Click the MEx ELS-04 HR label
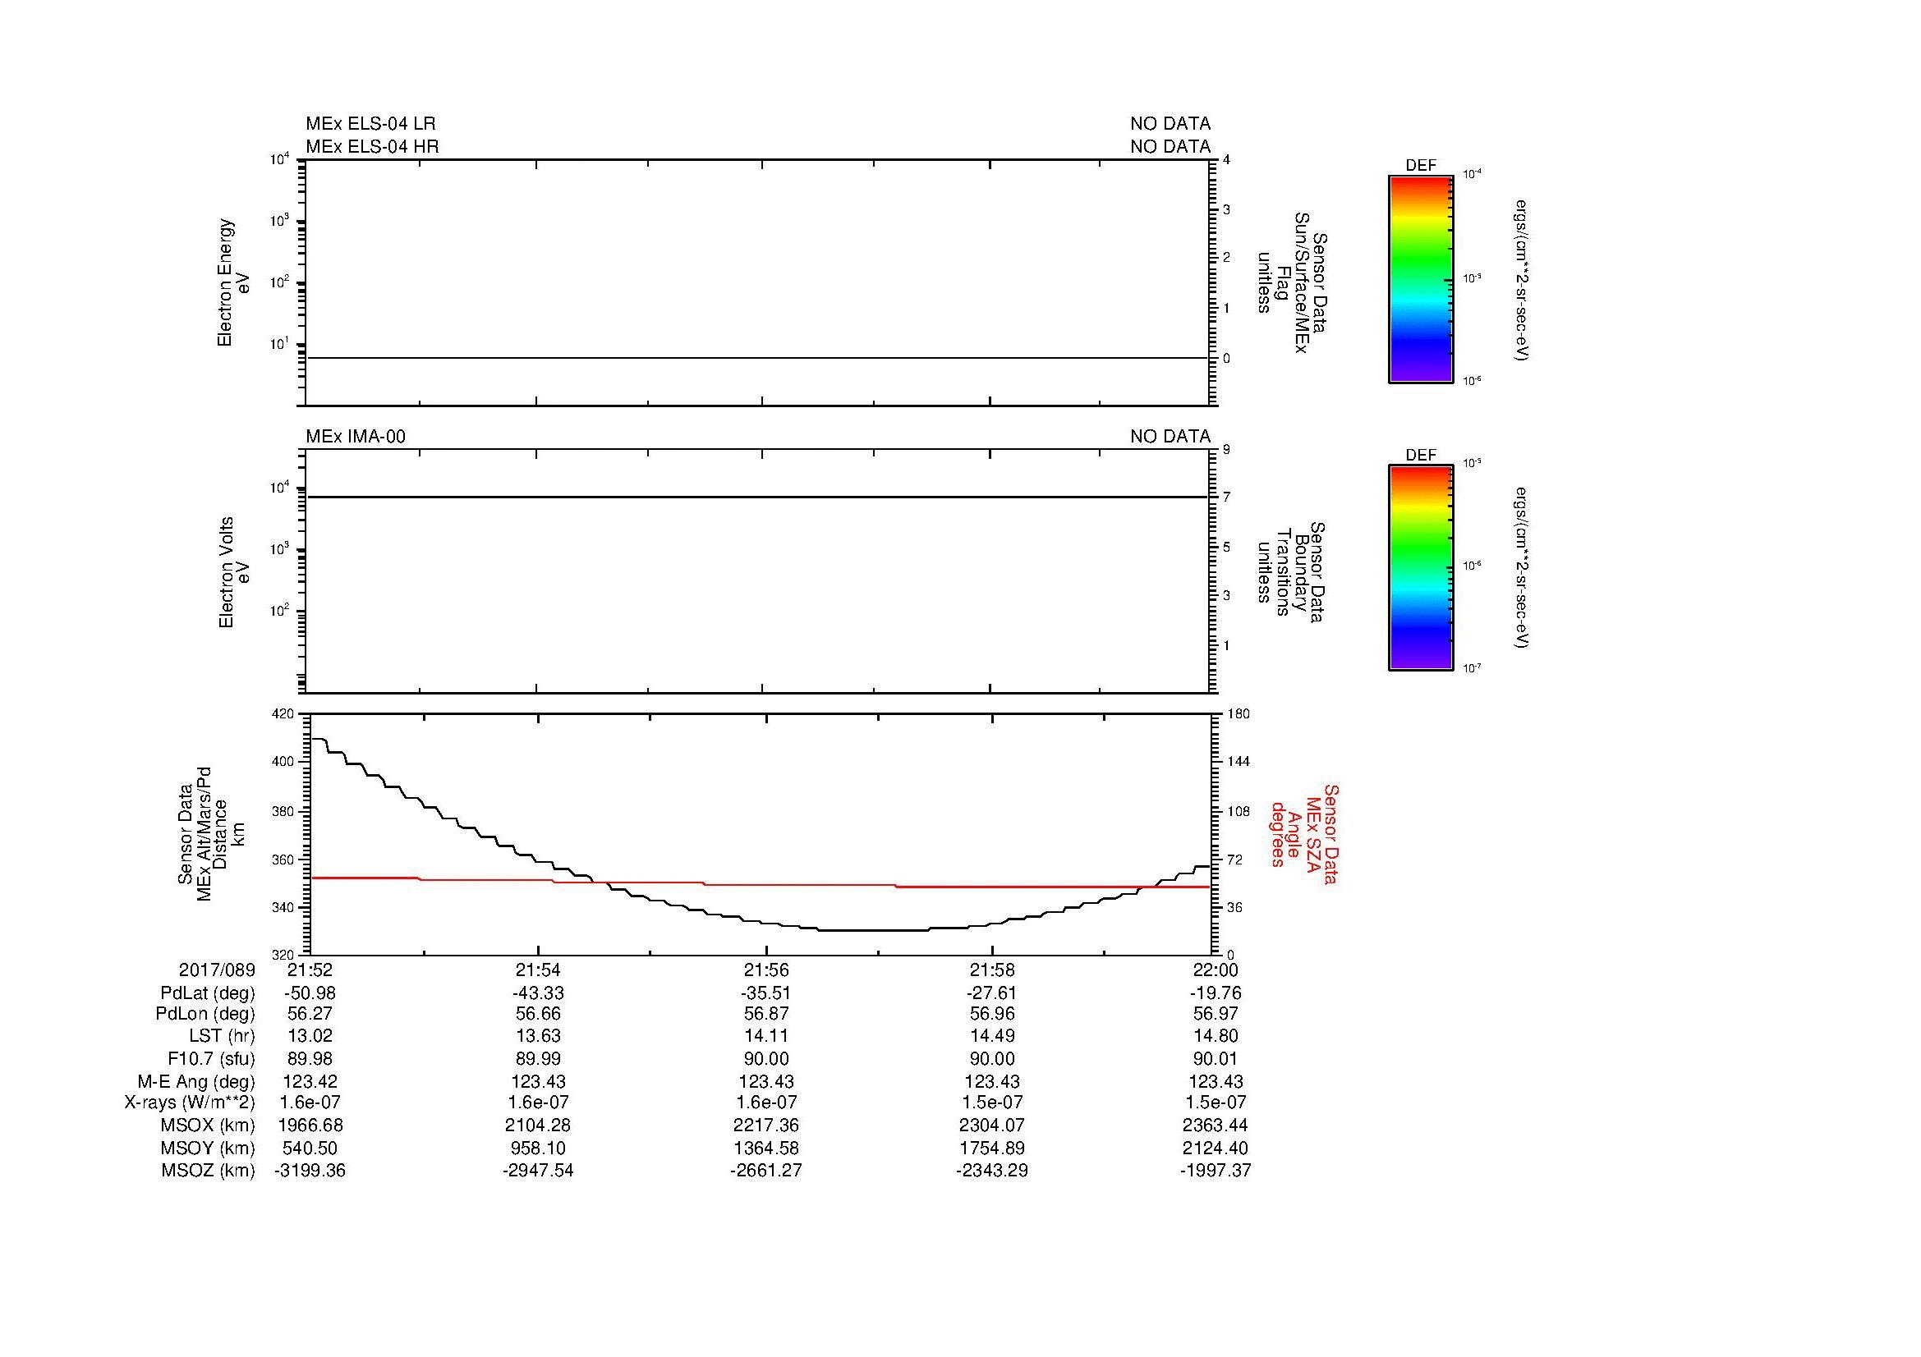This screenshot has width=1921, height=1357. (371, 146)
